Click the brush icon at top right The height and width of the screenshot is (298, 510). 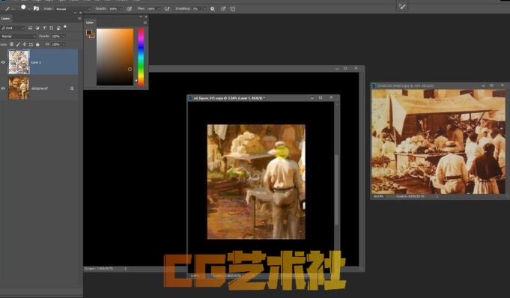point(402,6)
